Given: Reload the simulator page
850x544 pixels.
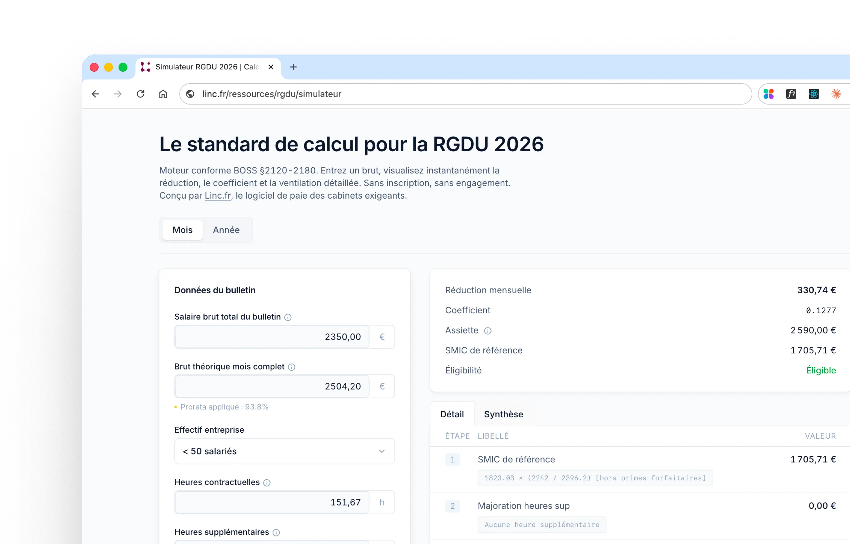Looking at the screenshot, I should (140, 94).
